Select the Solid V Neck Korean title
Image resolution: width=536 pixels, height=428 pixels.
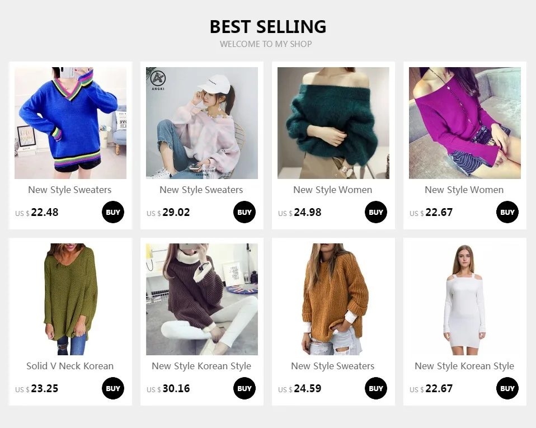point(70,366)
